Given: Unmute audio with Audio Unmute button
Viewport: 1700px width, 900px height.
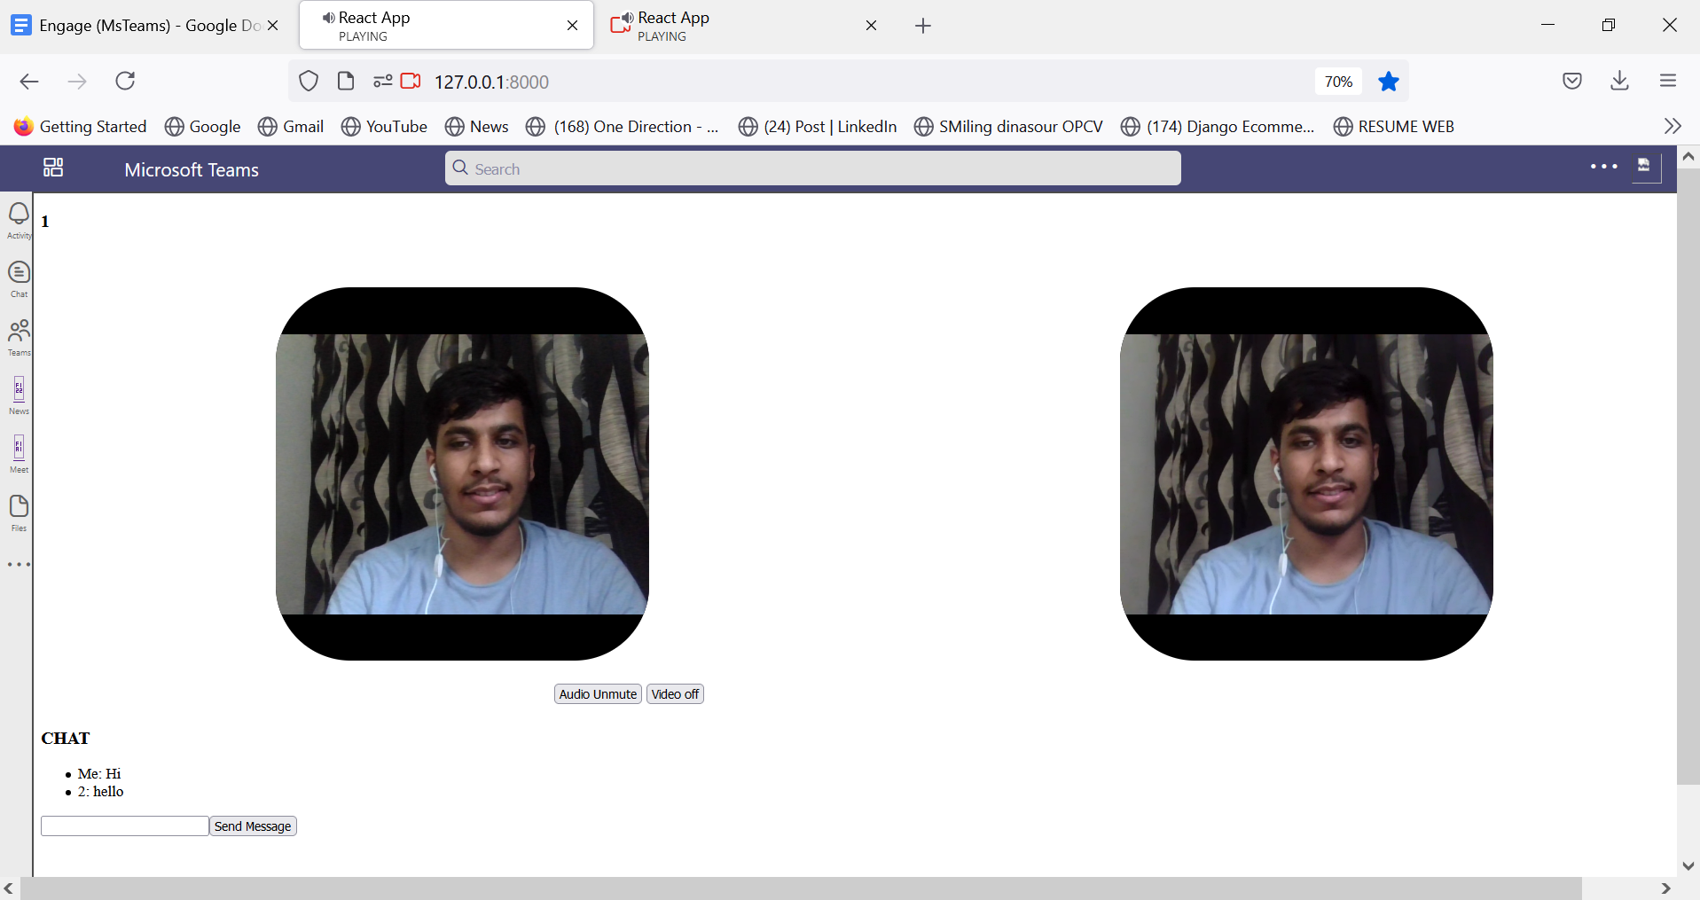Looking at the screenshot, I should click(x=597, y=693).
